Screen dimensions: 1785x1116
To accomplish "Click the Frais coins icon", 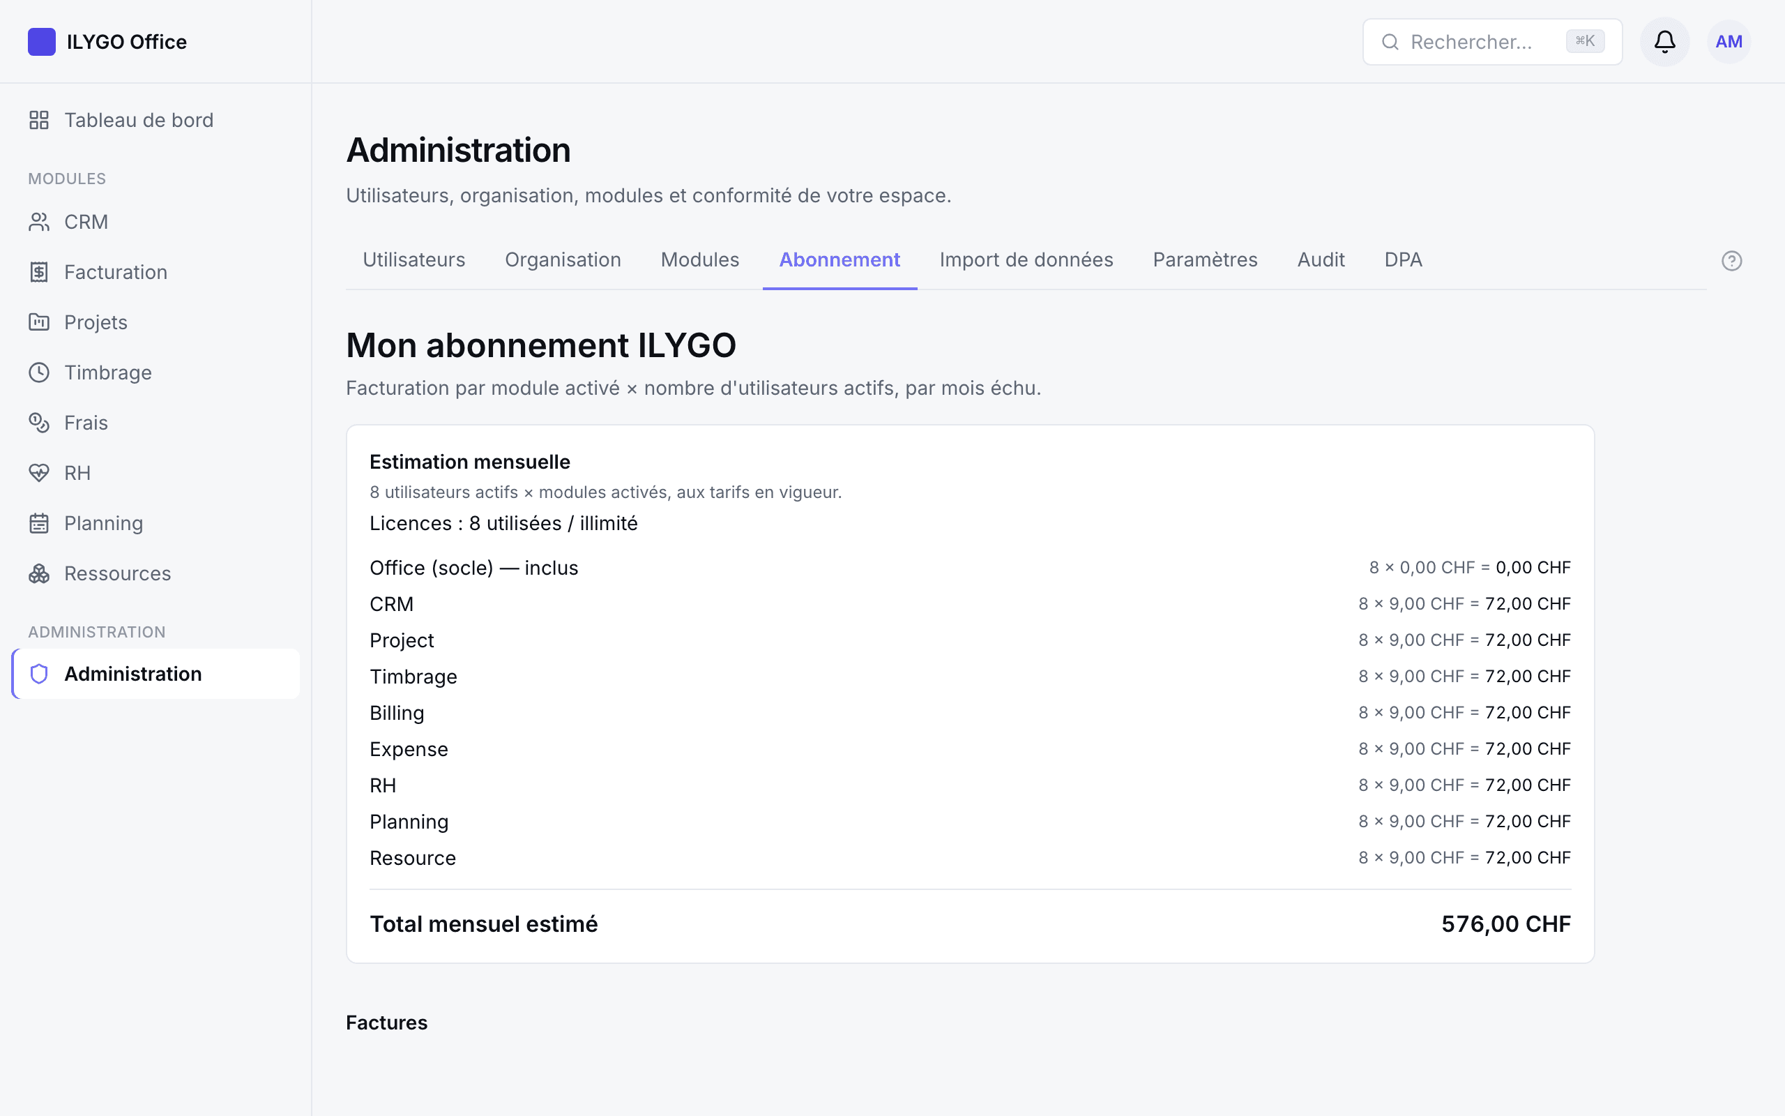I will point(39,422).
